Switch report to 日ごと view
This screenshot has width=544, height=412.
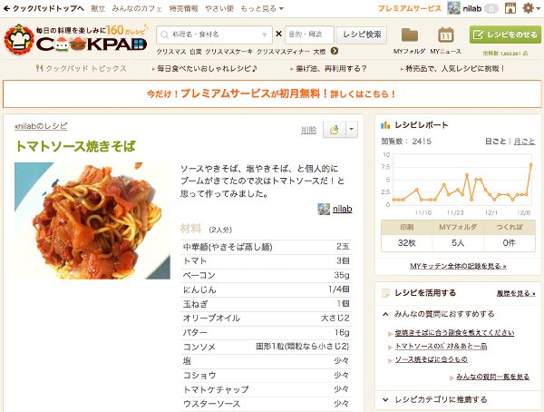pos(495,142)
